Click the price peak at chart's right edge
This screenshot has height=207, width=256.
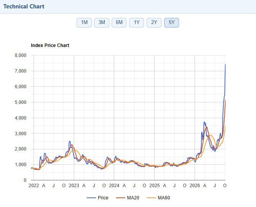(225, 64)
